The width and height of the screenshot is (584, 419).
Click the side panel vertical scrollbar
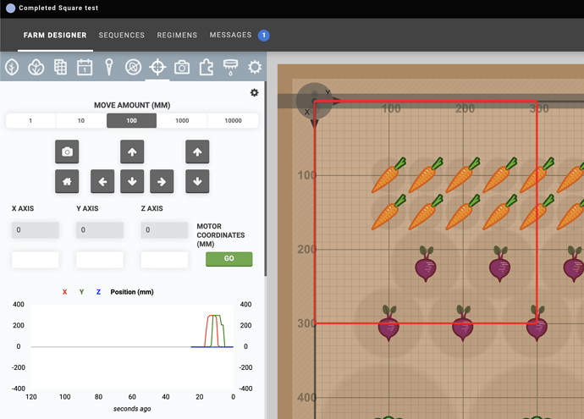[265, 179]
